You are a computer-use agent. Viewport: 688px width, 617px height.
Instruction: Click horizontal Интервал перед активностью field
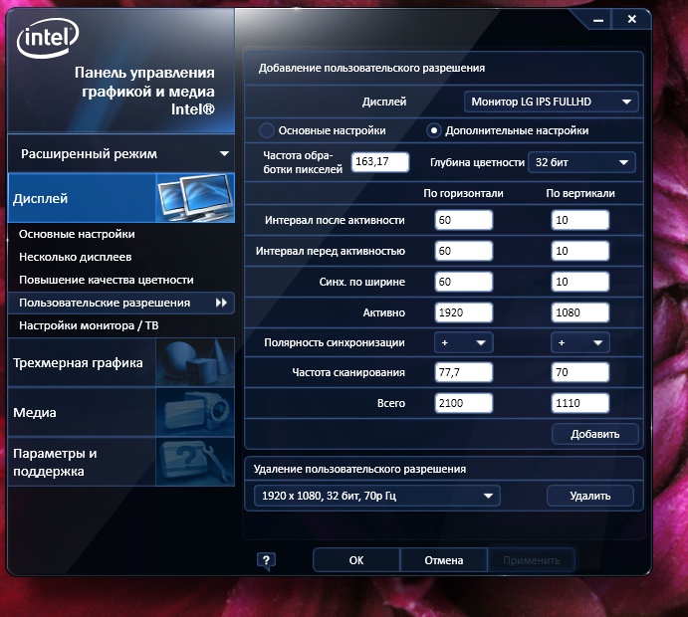[463, 251]
